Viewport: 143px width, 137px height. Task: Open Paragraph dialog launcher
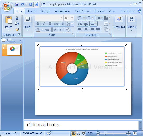(x=110, y=34)
